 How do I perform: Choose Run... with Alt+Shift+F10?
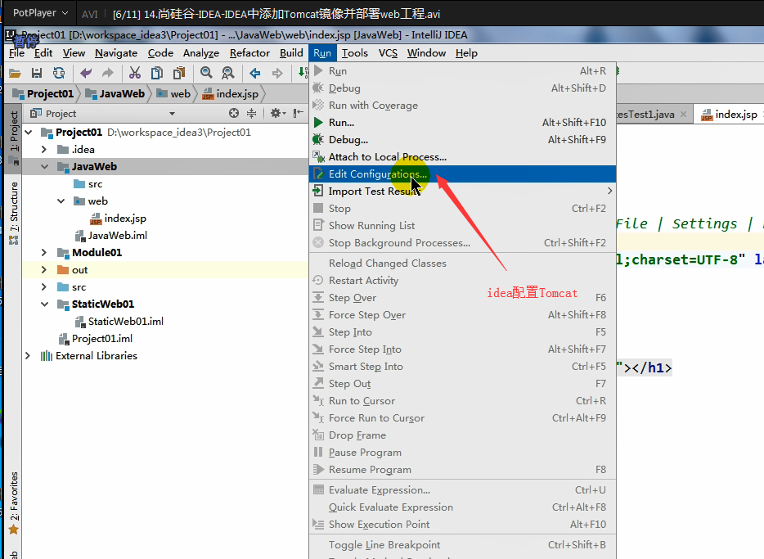[x=462, y=122]
